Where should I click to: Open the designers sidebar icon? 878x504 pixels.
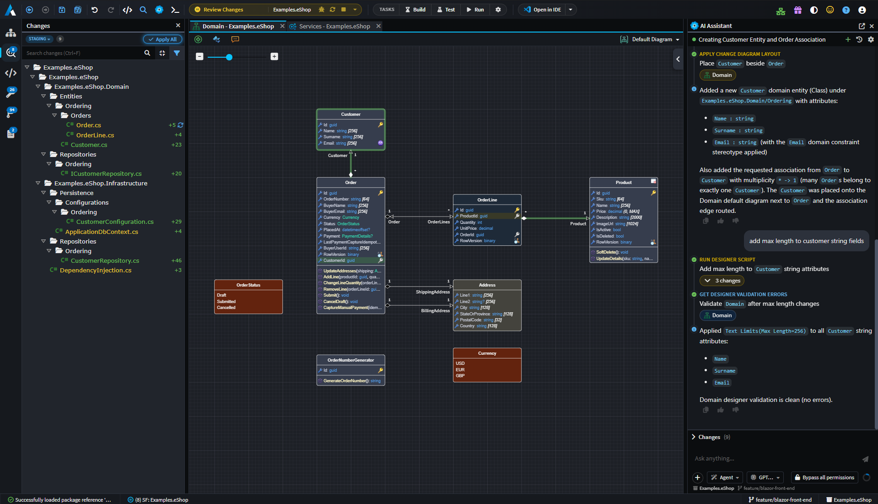11,33
